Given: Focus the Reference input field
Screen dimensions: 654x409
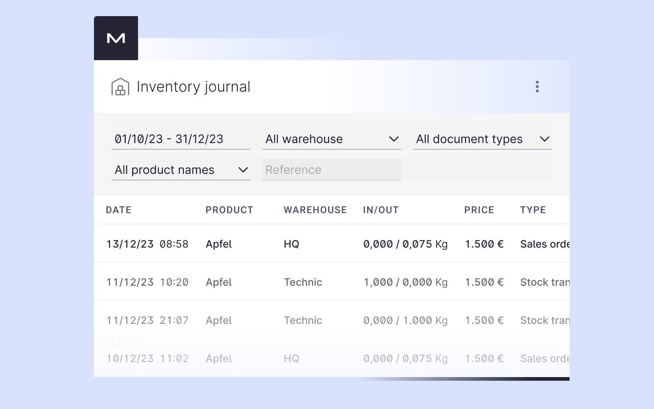Looking at the screenshot, I should click(x=331, y=170).
